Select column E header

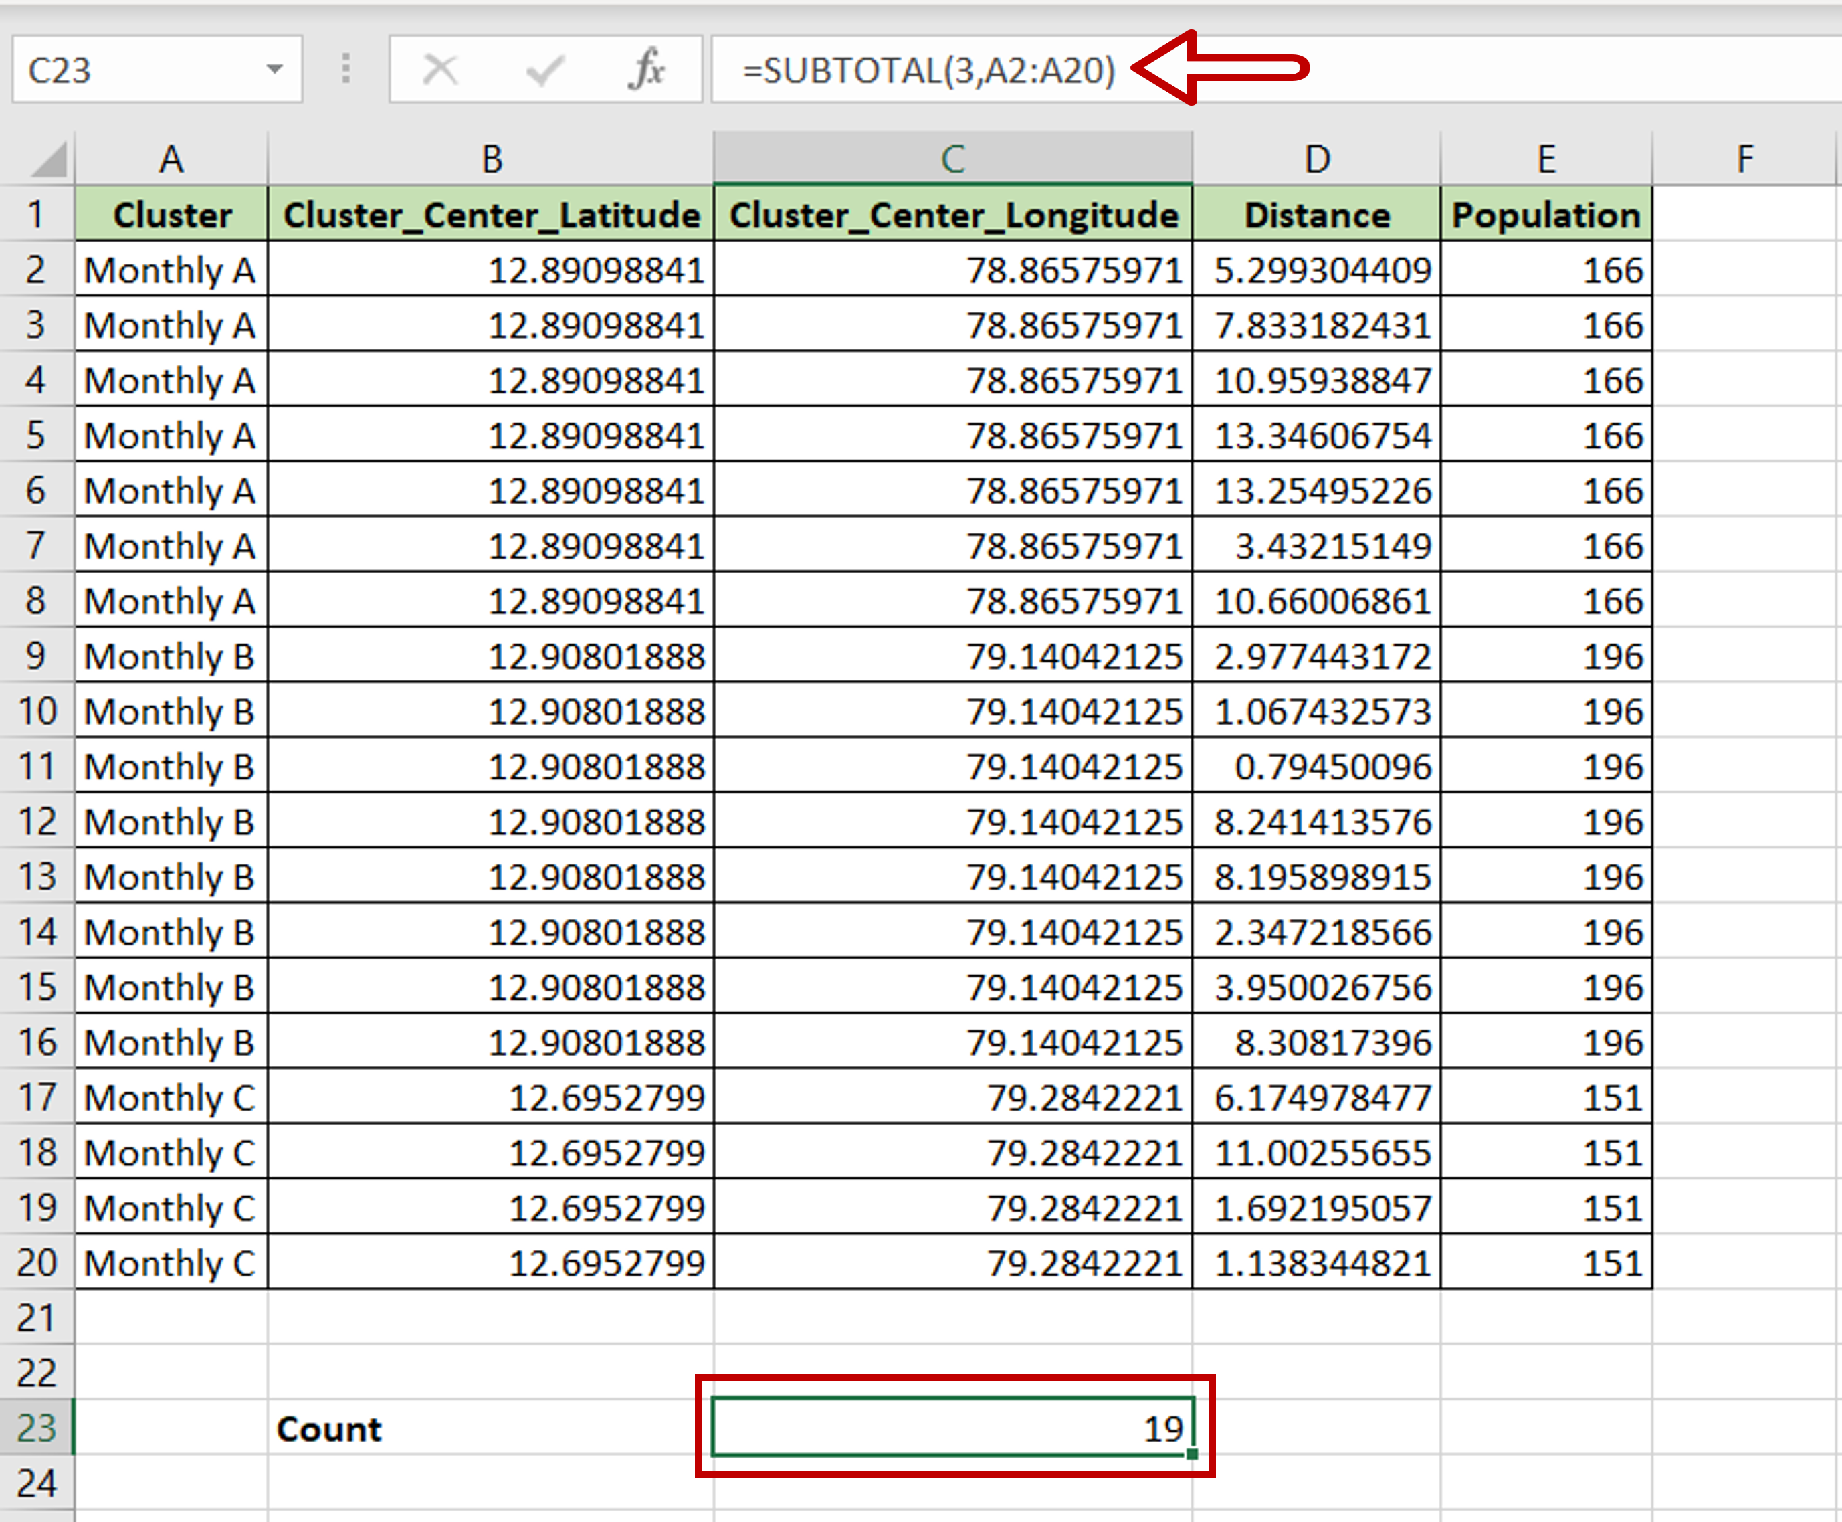tap(1546, 159)
